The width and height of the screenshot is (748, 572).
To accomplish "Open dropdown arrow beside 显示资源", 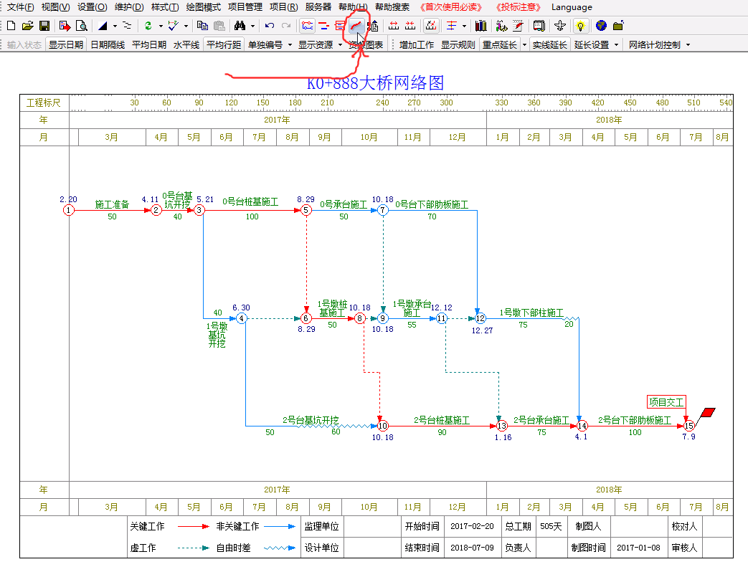I will tap(340, 45).
